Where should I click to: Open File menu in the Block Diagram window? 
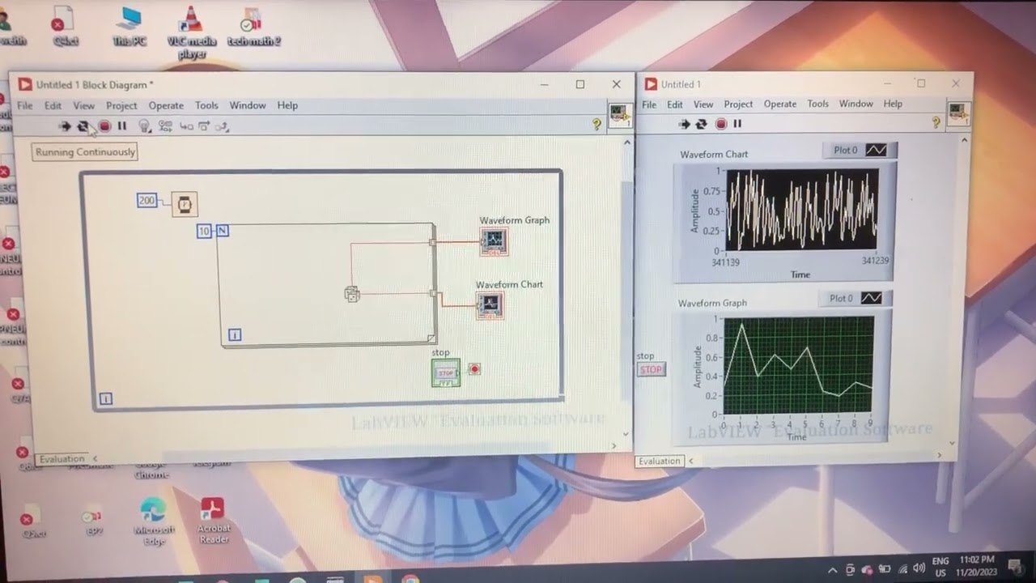(x=25, y=105)
